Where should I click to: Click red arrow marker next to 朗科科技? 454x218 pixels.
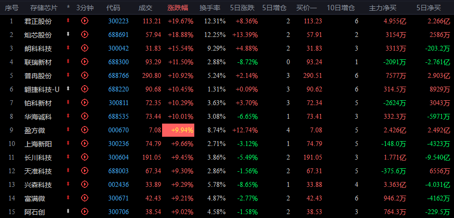click(x=68, y=48)
